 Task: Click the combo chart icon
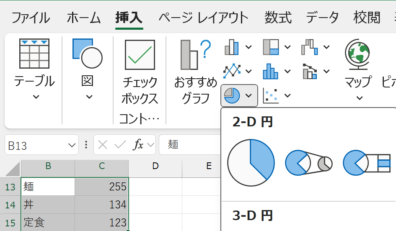[x=309, y=71]
